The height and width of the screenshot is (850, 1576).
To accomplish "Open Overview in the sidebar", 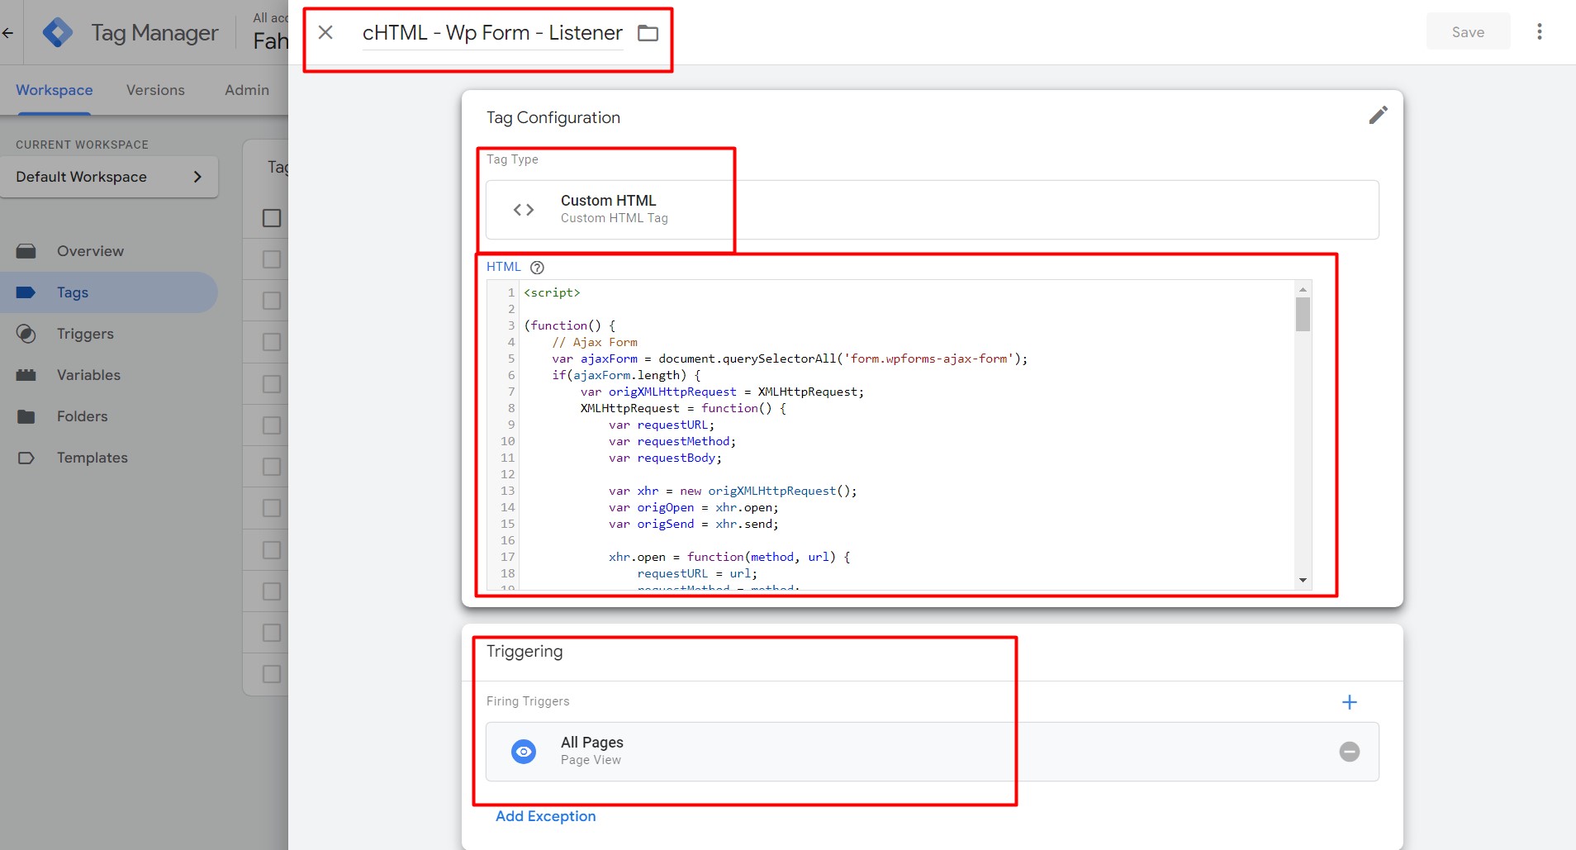I will click(x=108, y=251).
